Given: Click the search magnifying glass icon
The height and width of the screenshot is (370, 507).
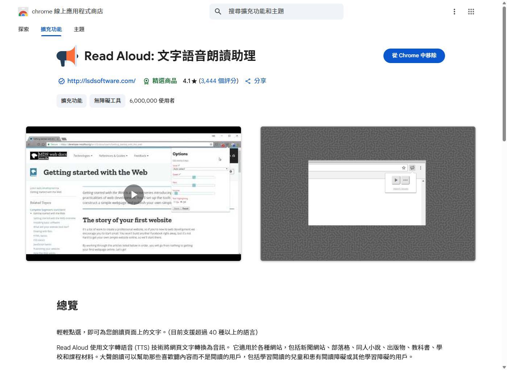Looking at the screenshot, I should pyautogui.click(x=218, y=11).
